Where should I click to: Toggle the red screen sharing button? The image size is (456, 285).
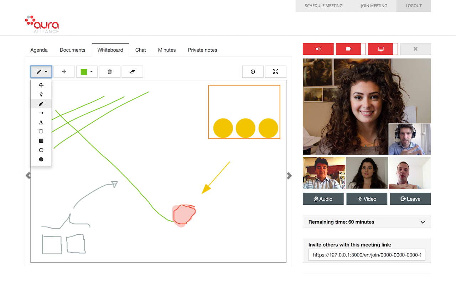pyautogui.click(x=380, y=49)
